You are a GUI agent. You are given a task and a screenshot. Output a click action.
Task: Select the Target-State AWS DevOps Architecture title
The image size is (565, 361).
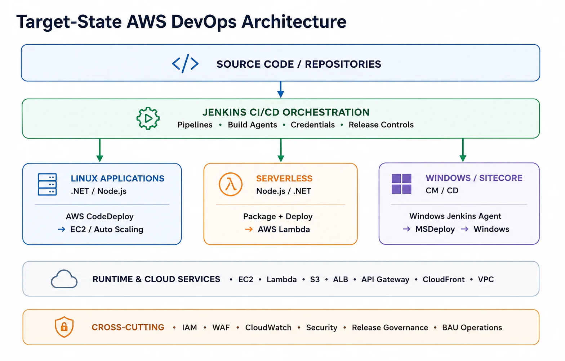(x=181, y=22)
